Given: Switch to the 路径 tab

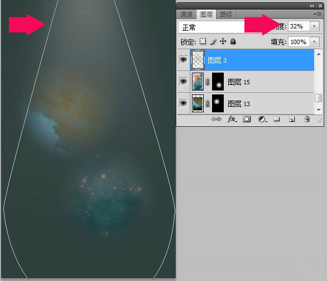Looking at the screenshot, I should [226, 15].
